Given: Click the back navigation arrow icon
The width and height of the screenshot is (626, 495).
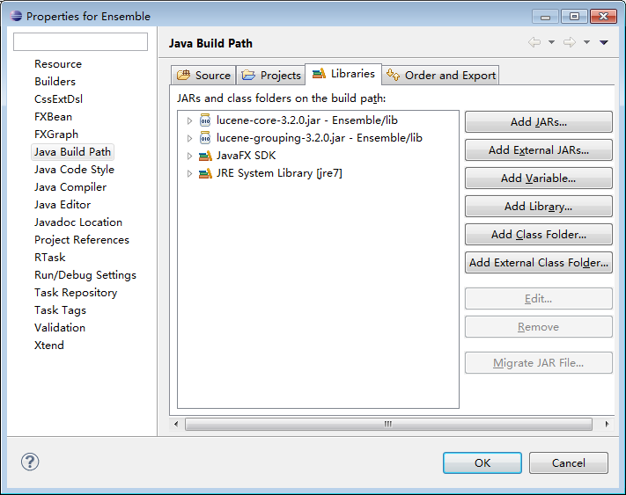Looking at the screenshot, I should (x=534, y=42).
